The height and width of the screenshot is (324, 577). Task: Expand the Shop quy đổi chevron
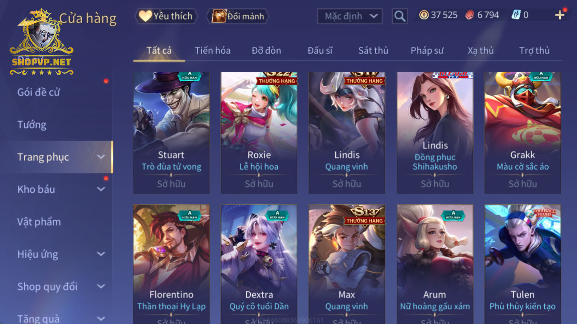pos(101,286)
